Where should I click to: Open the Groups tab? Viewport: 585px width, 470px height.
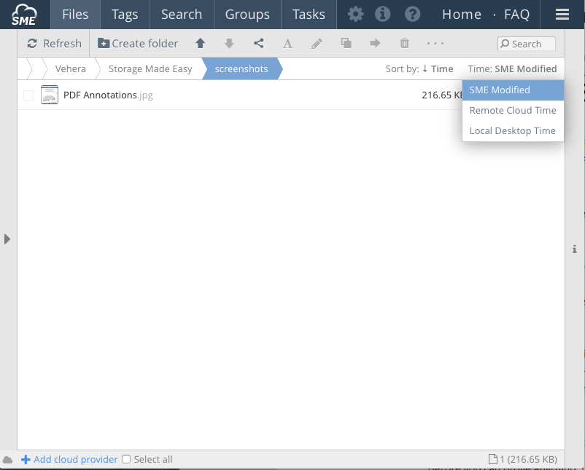[x=247, y=15]
